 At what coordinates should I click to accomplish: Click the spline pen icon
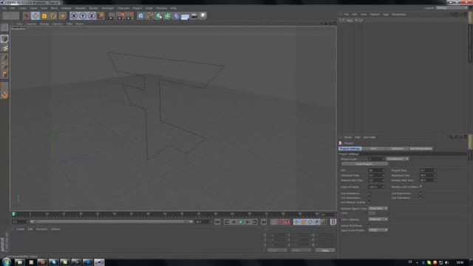[149, 16]
